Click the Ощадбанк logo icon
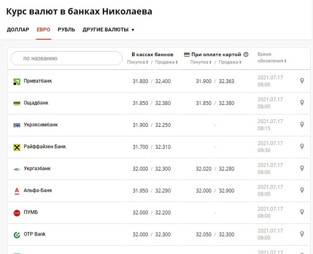The width and height of the screenshot is (313, 254). (x=17, y=103)
